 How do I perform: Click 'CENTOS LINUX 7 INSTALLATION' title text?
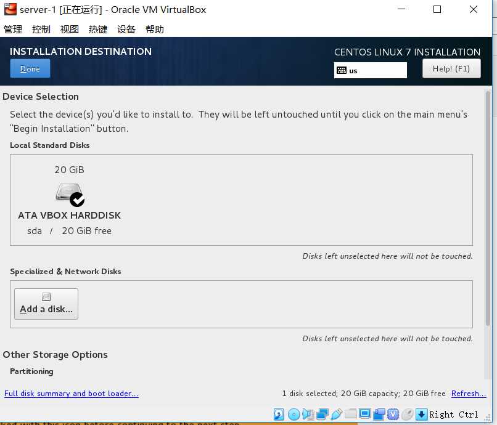click(408, 52)
